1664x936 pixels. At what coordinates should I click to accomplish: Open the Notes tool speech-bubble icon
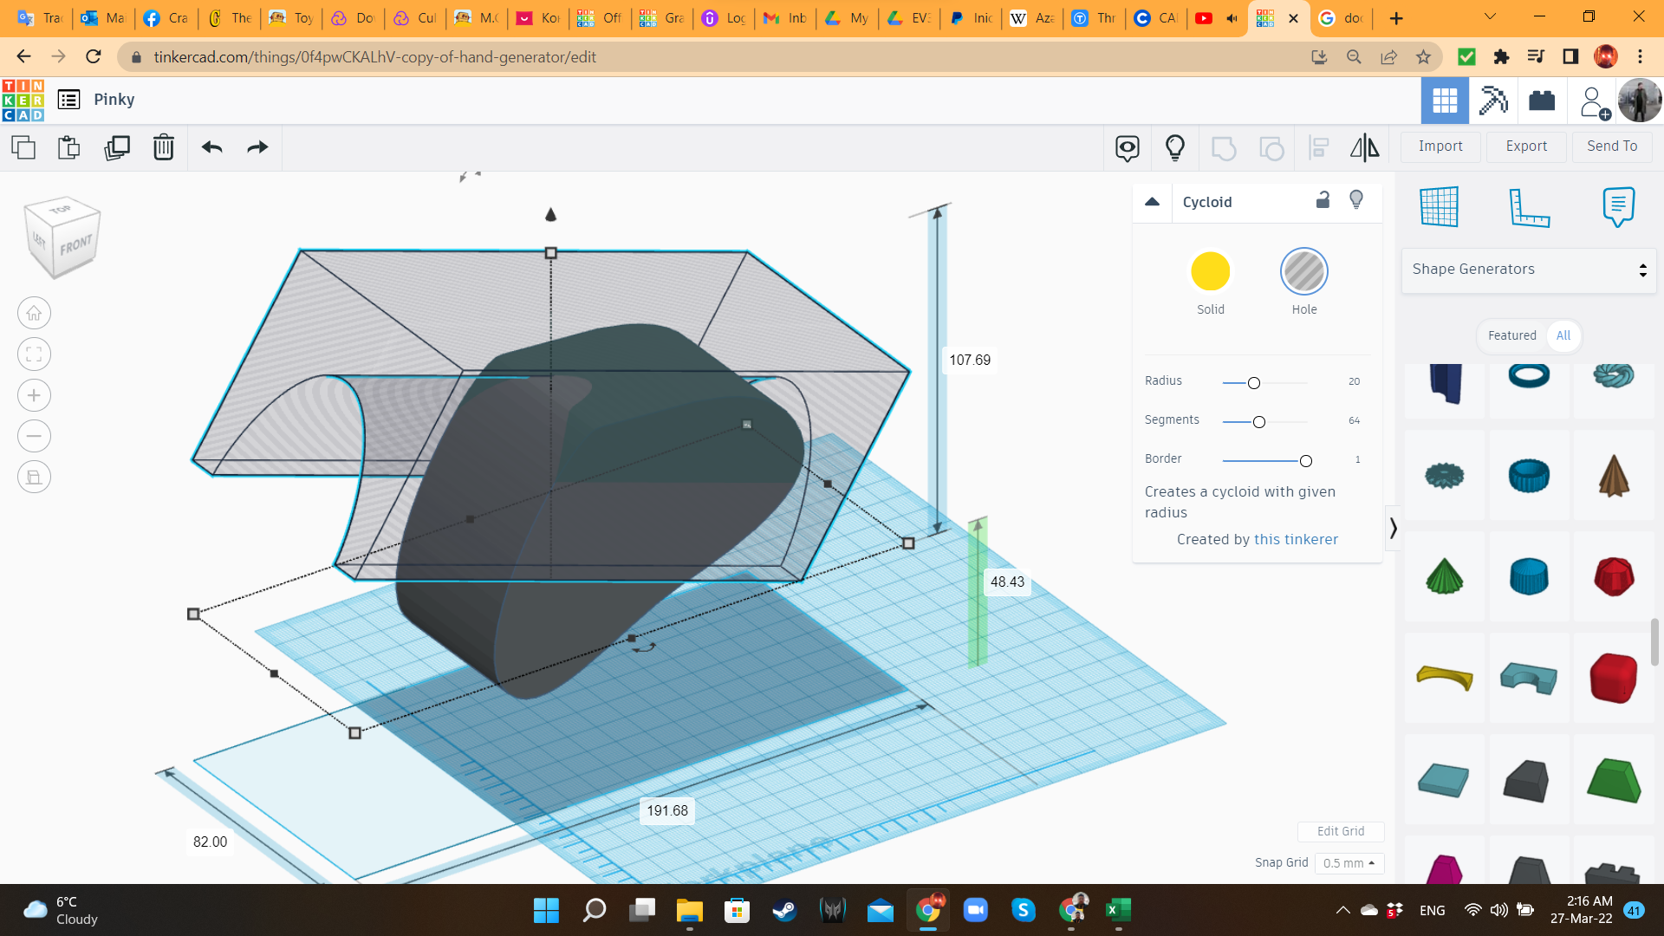[x=1127, y=148]
